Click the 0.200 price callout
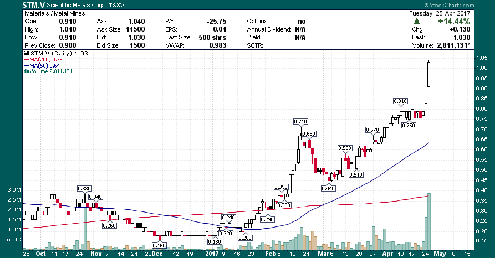Viewport: 495px width, 258px height. pos(245,238)
